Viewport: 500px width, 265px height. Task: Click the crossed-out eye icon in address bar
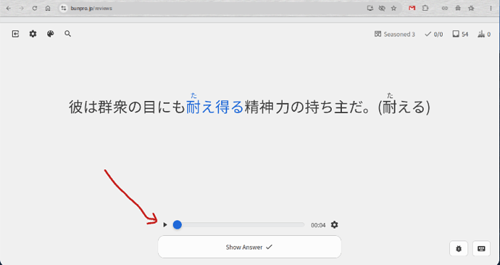pyautogui.click(x=382, y=8)
